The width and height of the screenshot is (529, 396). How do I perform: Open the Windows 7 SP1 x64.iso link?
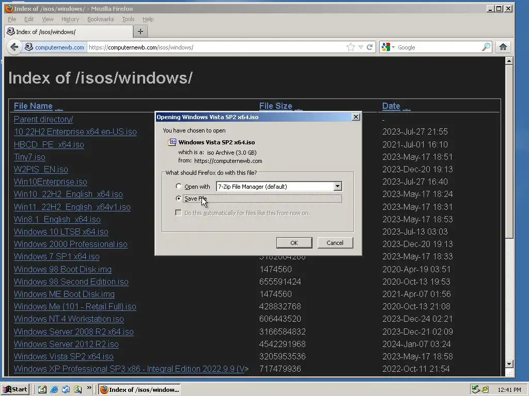[57, 257]
